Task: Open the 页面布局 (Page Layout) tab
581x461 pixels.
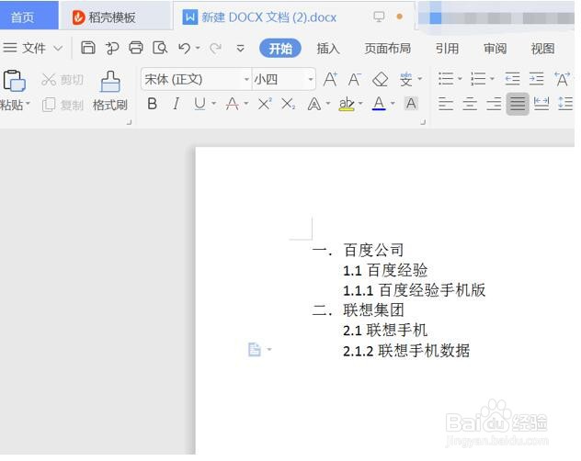Action: tap(388, 48)
